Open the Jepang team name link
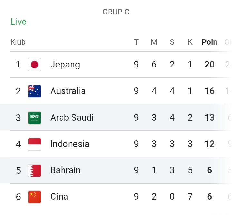232x215 pixels. click(x=65, y=65)
